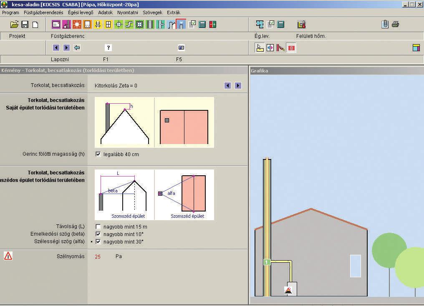Click the green vertical-lines shaft toolbar icon
The width and height of the screenshot is (424, 306).
(150, 25)
